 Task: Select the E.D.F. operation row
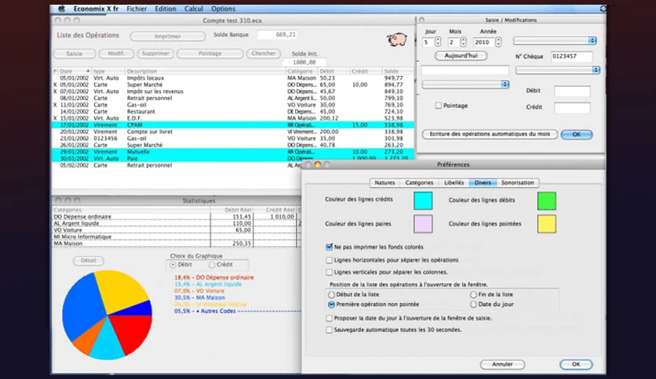[x=232, y=118]
